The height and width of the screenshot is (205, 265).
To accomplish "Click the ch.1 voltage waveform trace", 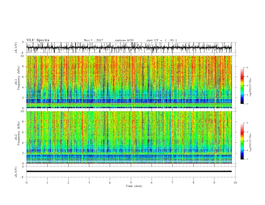I will tap(129, 48).
